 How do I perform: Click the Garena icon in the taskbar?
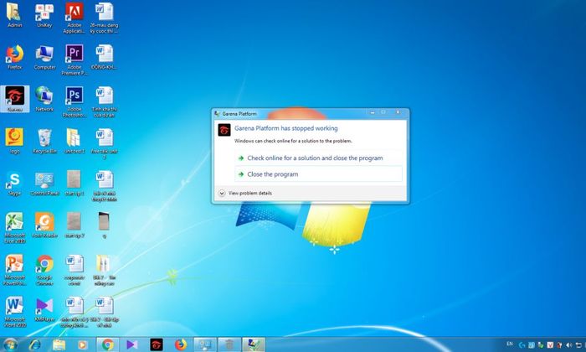point(157,344)
